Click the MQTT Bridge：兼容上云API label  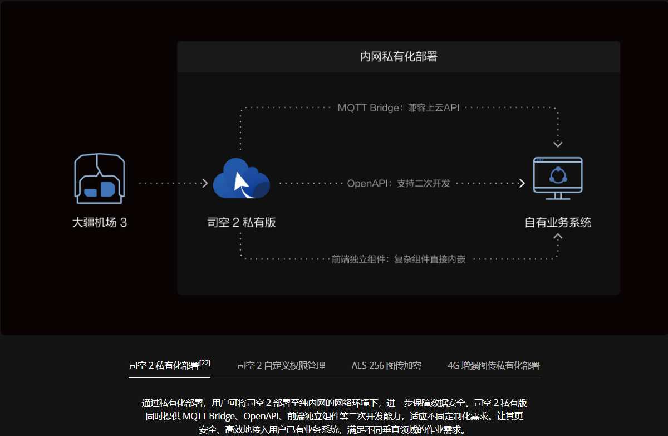pyautogui.click(x=399, y=107)
